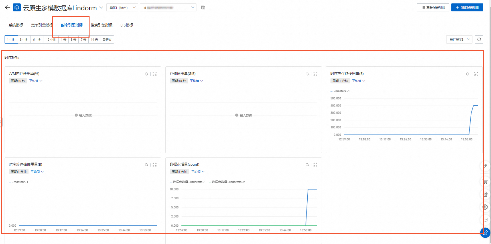Image resolution: width=491 pixels, height=244 pixels.
Task: Click 周期:1 分钟 tag on 时序热存储使用量 chart
Action: pyautogui.click(x=340, y=81)
